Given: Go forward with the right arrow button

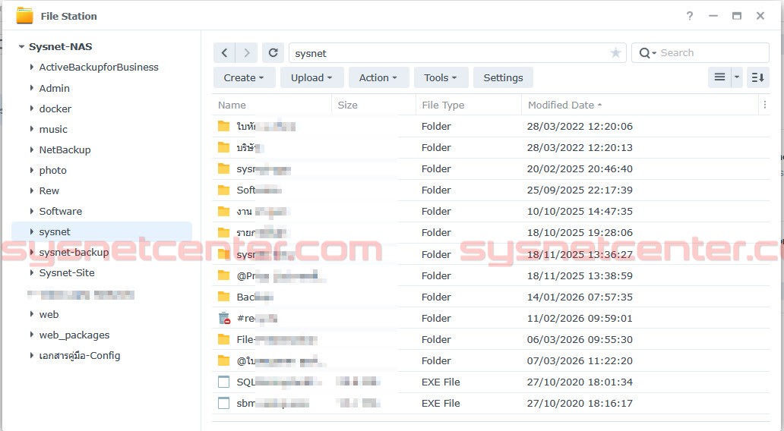Looking at the screenshot, I should click(246, 53).
